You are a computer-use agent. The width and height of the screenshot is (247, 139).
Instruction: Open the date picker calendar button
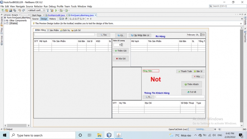pyautogui.click(x=203, y=35)
